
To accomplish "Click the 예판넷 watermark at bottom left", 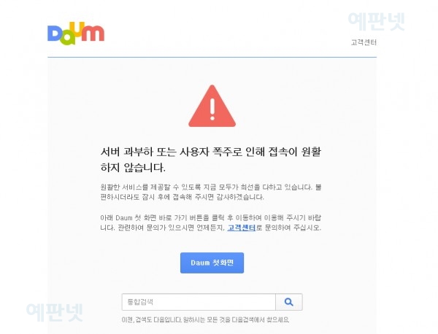I will pos(55,312).
